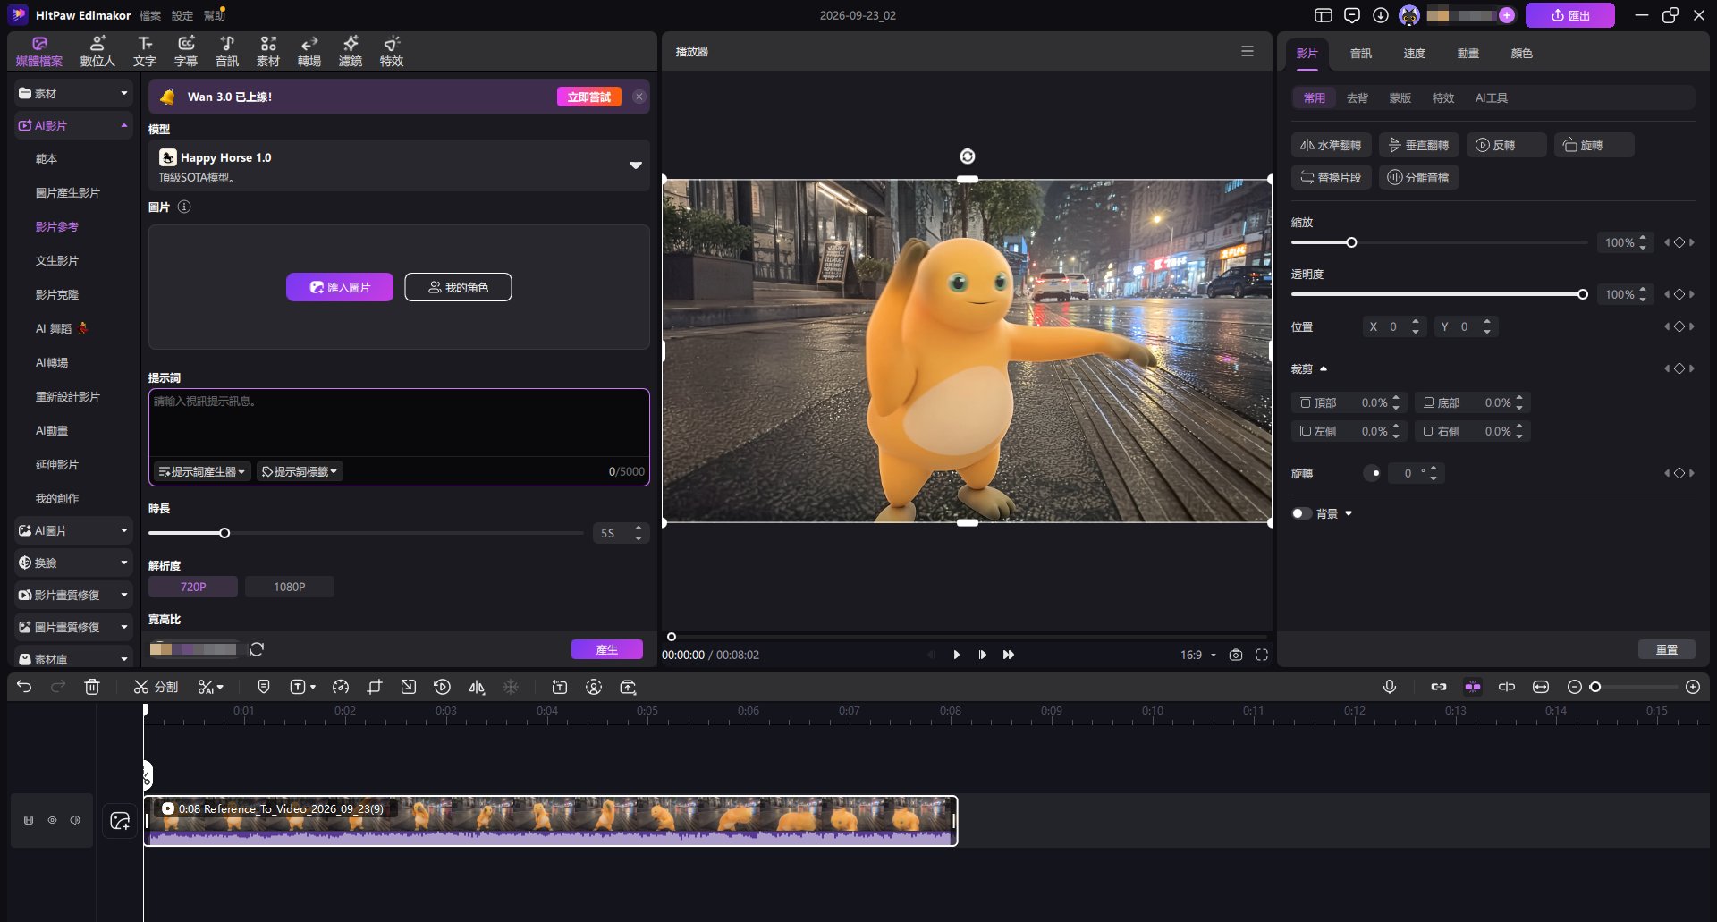1717x922 pixels.
Task: Click the 產生 generate button
Action: [607, 649]
